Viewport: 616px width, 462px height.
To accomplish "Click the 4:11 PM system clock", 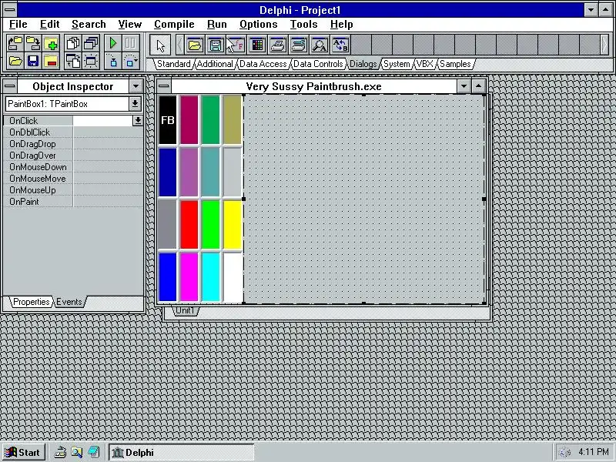I will click(x=593, y=452).
